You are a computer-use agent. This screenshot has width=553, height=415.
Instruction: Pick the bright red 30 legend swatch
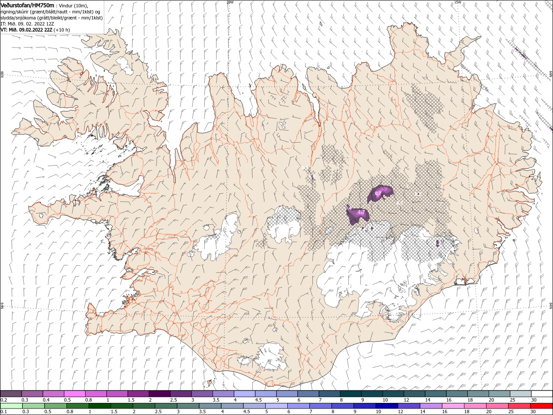point(542,406)
